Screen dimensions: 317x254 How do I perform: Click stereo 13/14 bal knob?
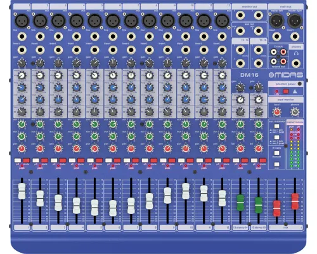(240, 149)
